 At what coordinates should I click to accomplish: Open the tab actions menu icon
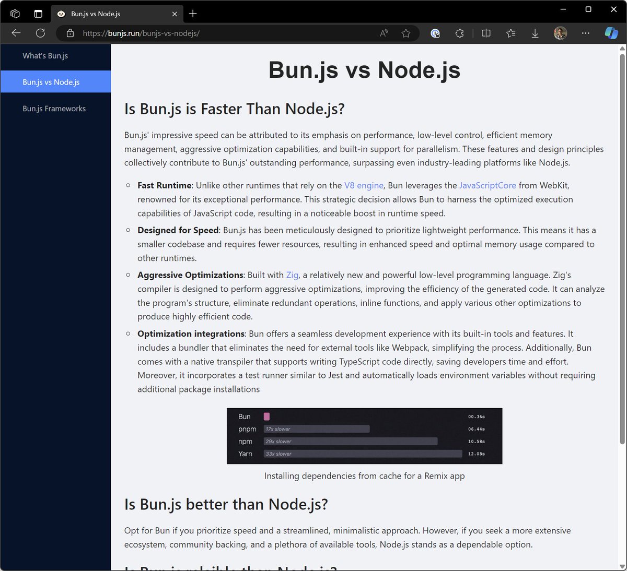[38, 14]
